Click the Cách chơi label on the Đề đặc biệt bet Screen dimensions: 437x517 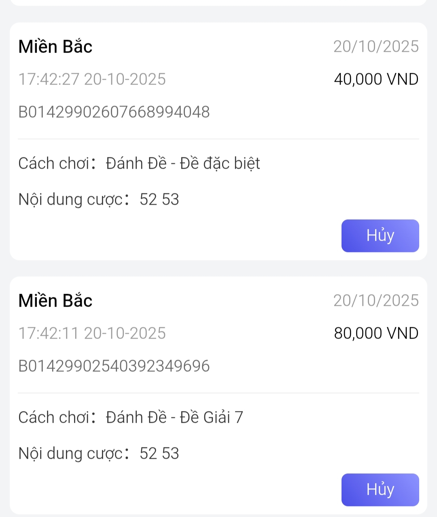click(x=53, y=163)
